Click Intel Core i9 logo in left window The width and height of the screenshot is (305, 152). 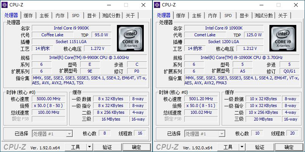[130, 38]
